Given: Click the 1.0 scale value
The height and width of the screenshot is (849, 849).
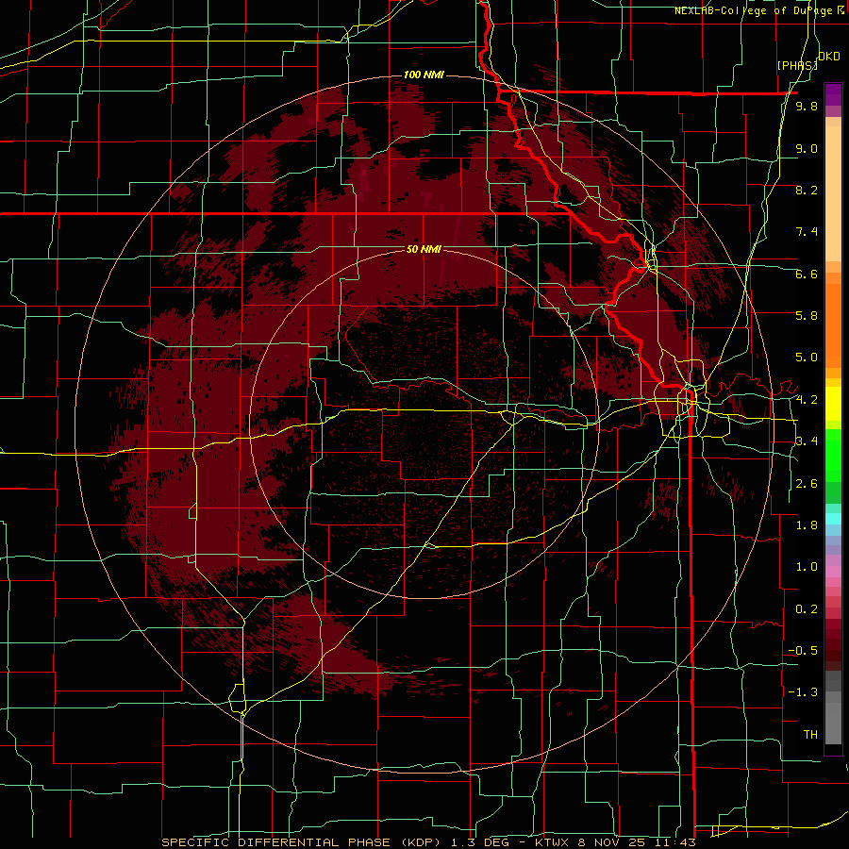Looking at the screenshot, I should (807, 567).
